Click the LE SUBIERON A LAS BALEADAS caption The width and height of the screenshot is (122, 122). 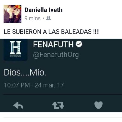coord(52,32)
